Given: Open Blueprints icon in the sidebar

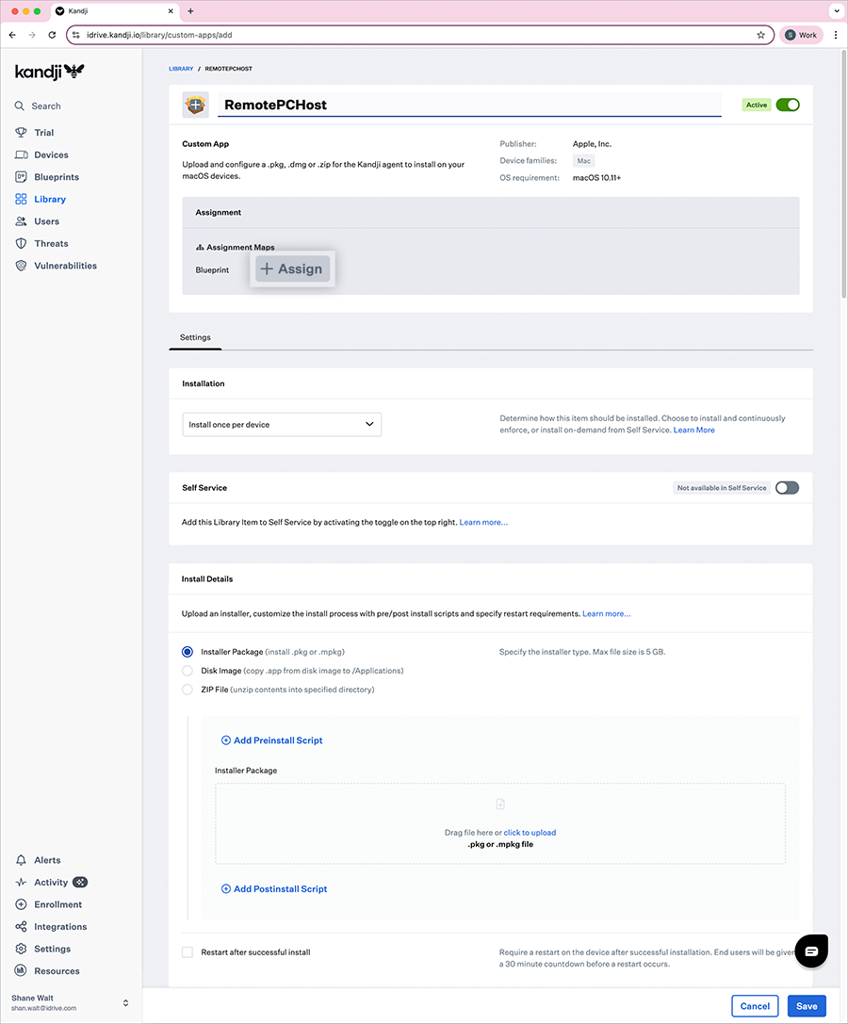Looking at the screenshot, I should [x=21, y=177].
